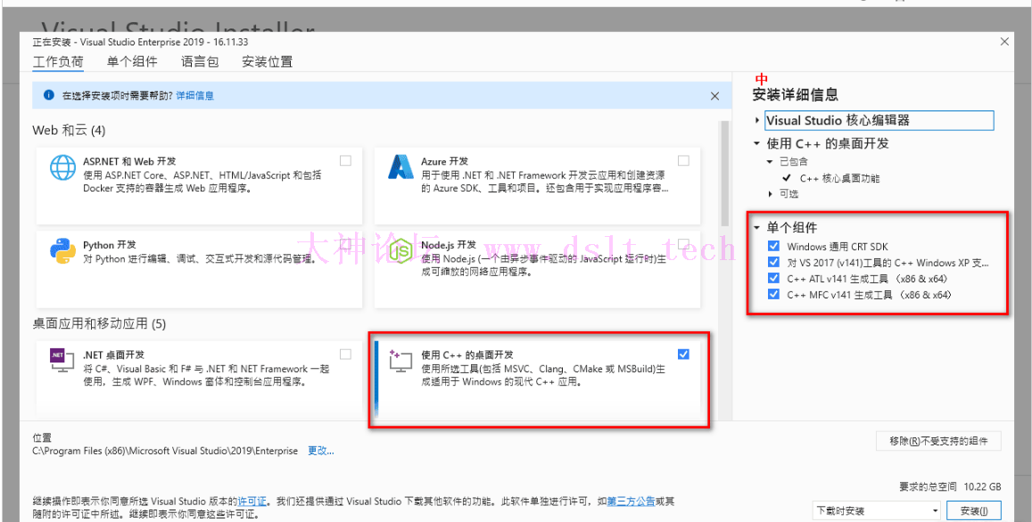Click the workload list vertical scrollbar

(x=725, y=172)
